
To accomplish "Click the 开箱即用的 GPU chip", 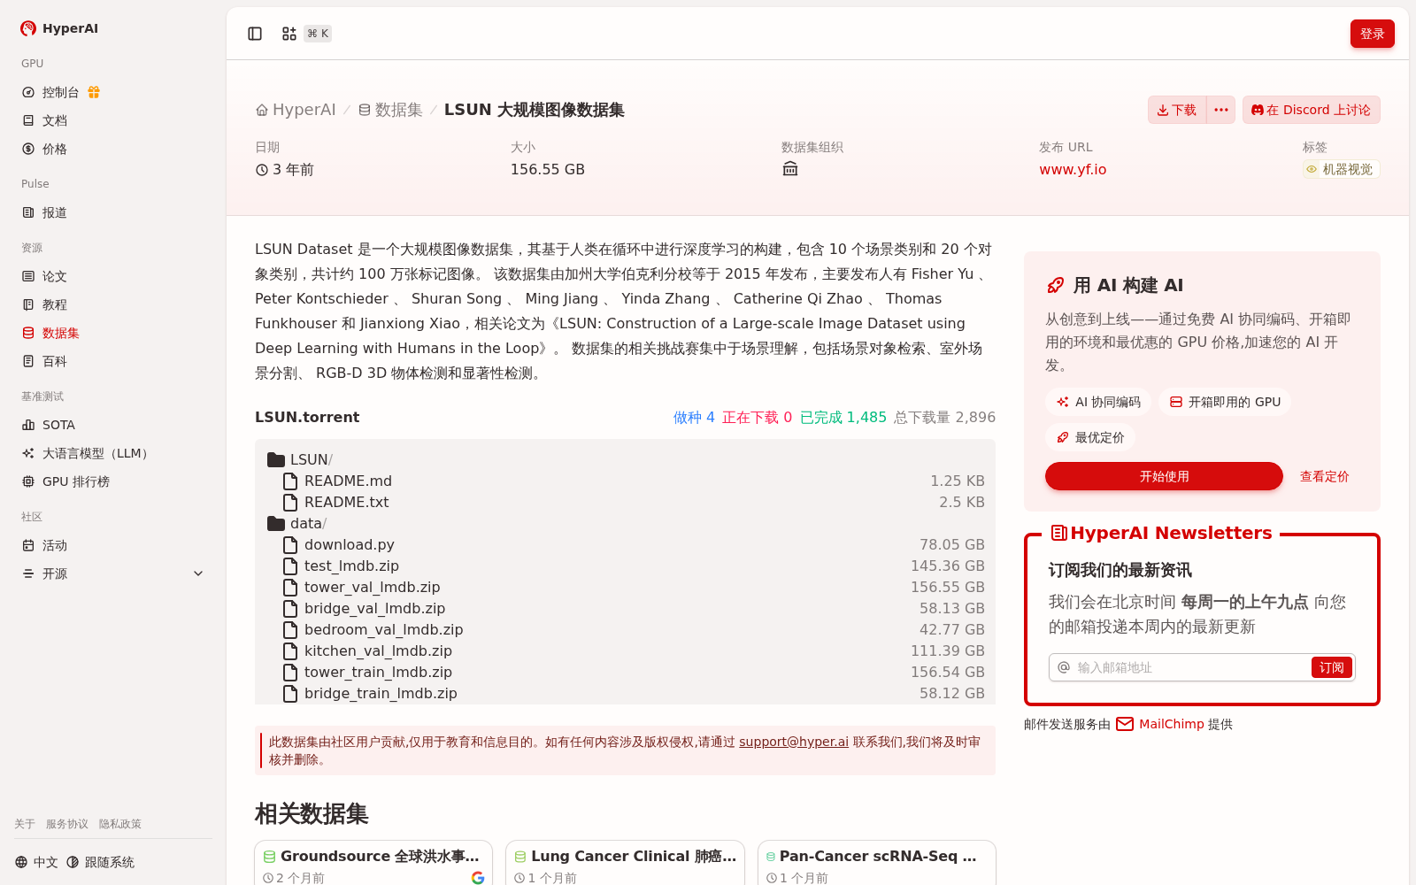I will 1225,402.
